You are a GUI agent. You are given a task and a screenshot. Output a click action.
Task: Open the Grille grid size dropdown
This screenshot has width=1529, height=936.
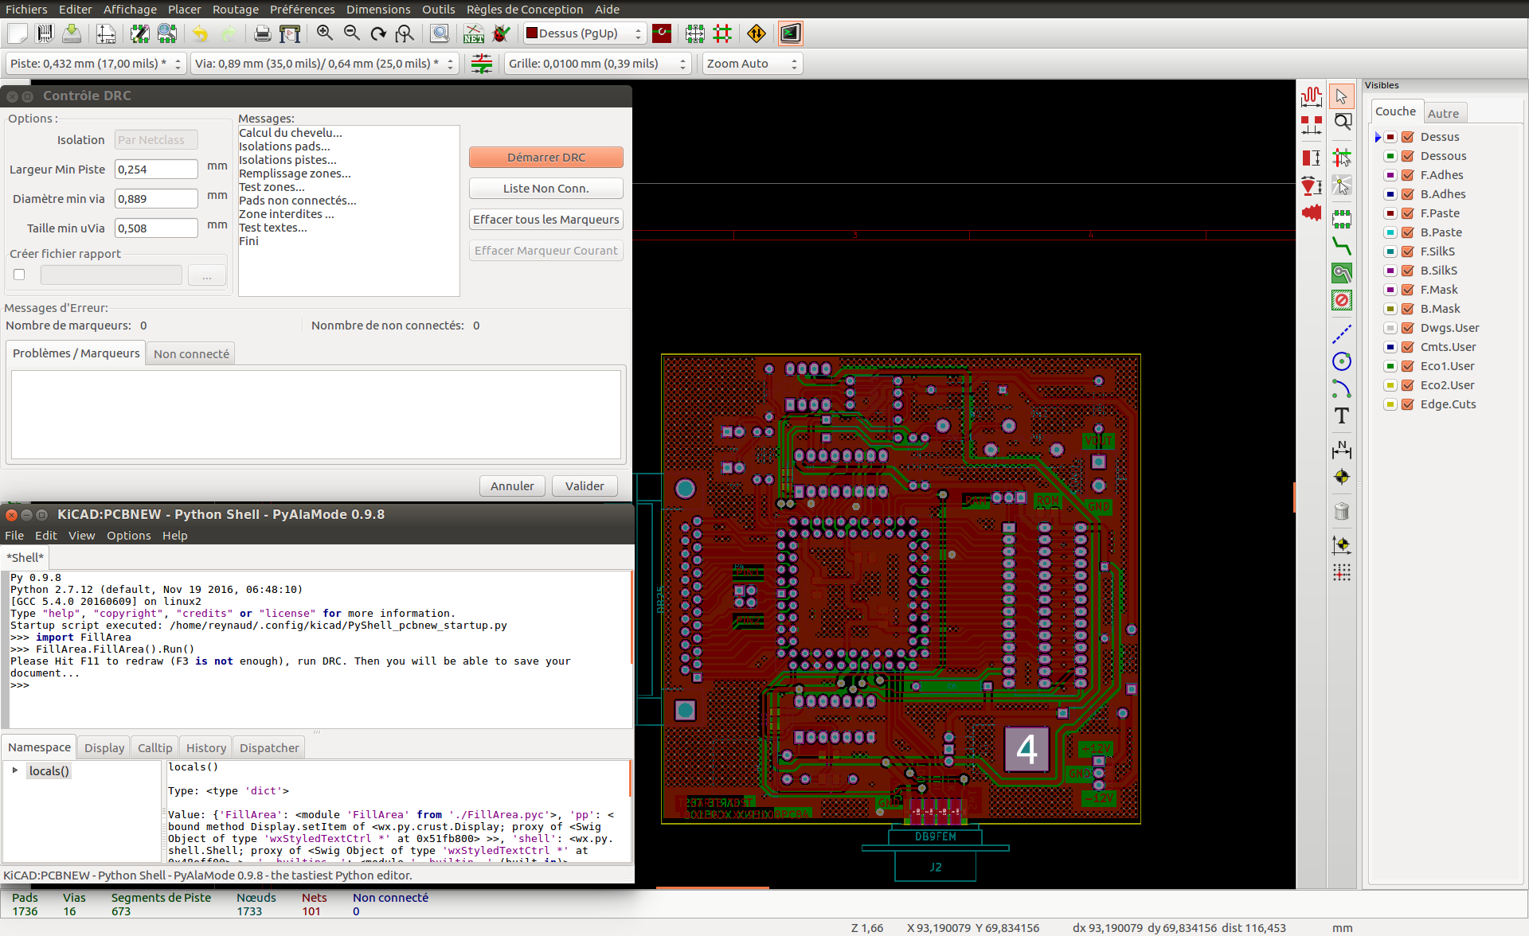point(596,64)
